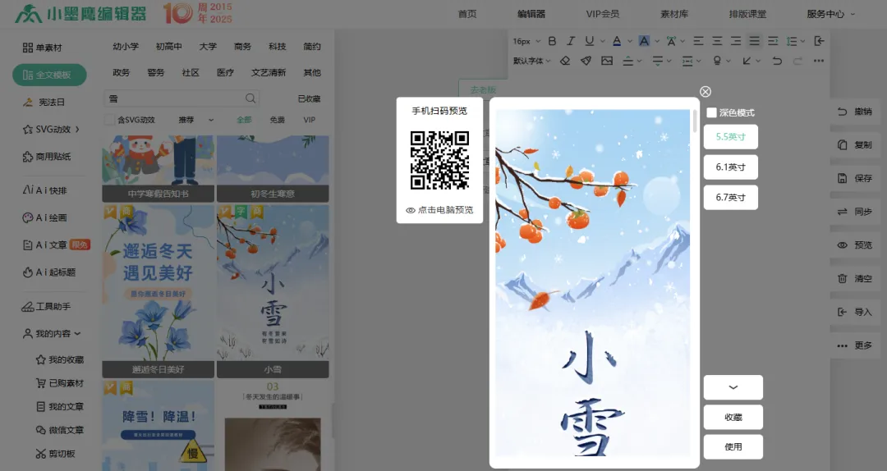Click the 使用 button to apply template
Viewport: 887px width, 471px height.
coord(733,446)
